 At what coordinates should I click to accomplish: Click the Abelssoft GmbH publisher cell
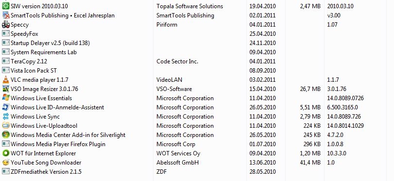pyautogui.click(x=177, y=163)
